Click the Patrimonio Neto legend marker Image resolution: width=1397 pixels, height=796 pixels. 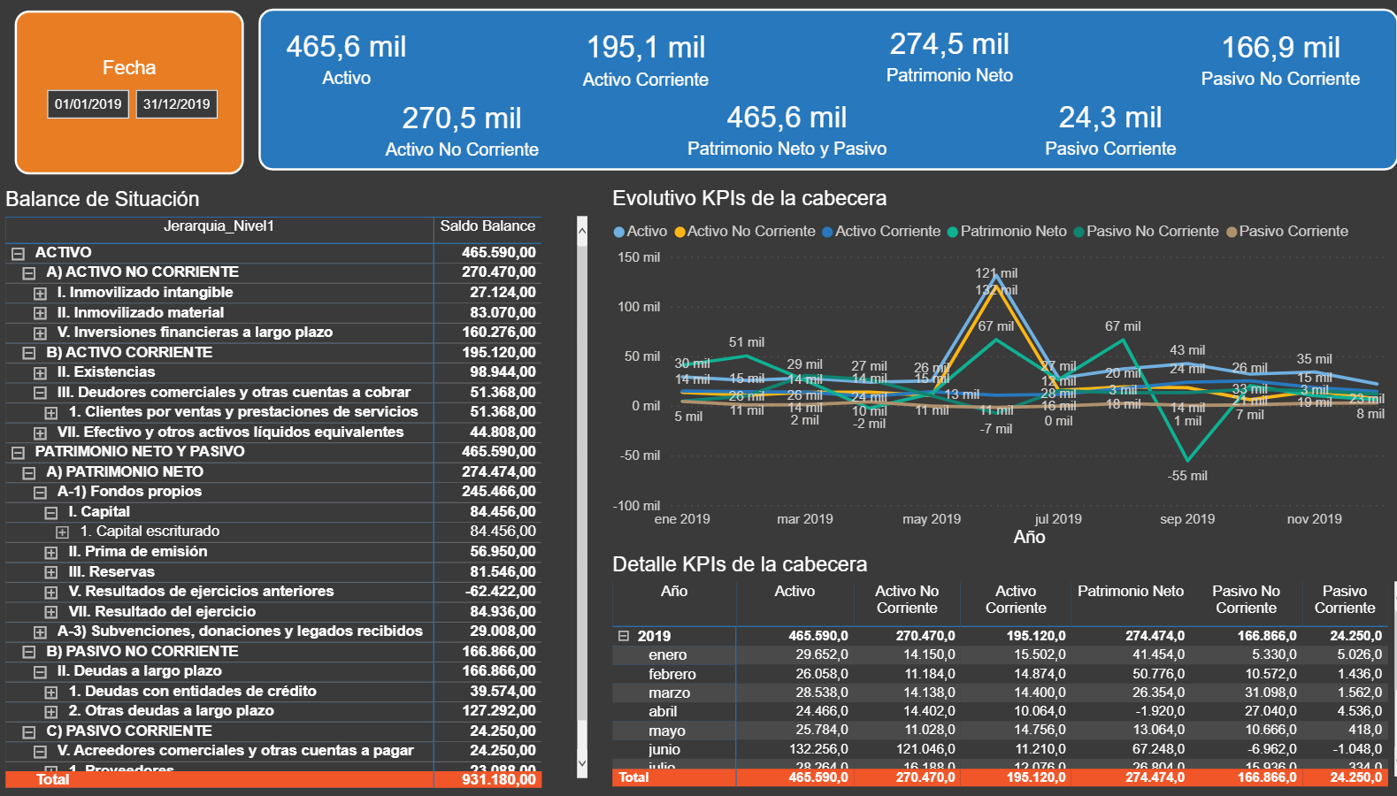pos(953,232)
